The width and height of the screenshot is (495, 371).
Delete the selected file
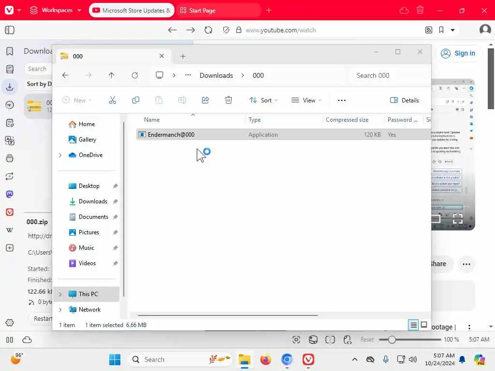pyautogui.click(x=229, y=100)
